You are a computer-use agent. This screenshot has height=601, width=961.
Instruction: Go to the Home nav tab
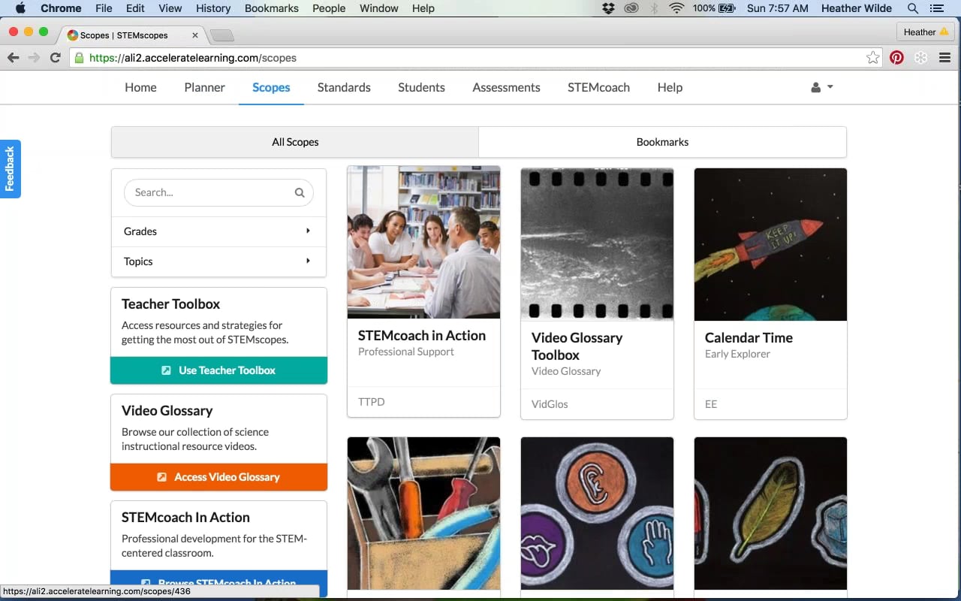click(140, 87)
